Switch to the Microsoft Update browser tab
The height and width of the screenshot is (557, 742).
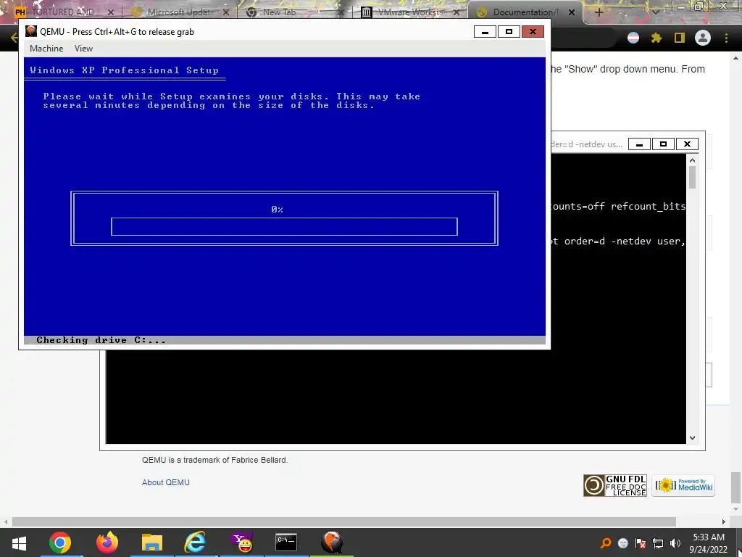click(180, 12)
